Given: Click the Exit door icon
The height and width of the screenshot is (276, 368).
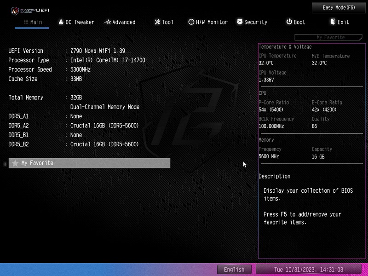Looking at the screenshot, I should click(x=333, y=22).
